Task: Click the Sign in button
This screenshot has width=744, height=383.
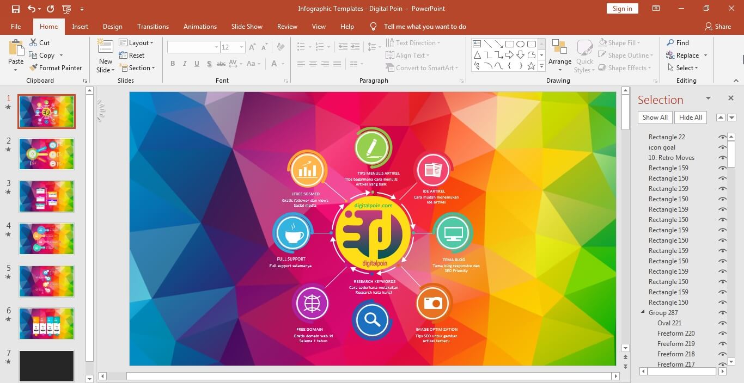Action: [x=622, y=9]
